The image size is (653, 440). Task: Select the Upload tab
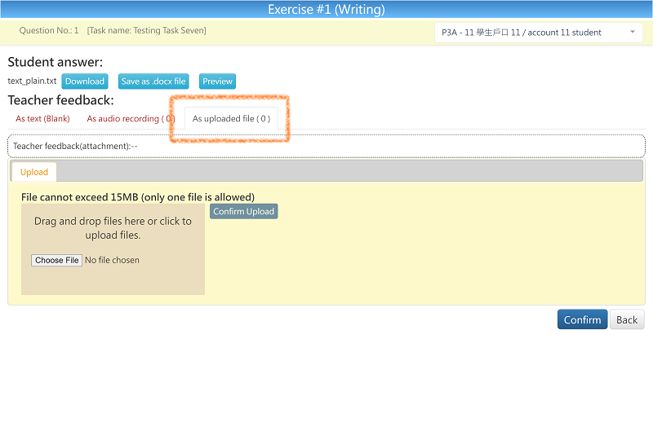point(34,172)
